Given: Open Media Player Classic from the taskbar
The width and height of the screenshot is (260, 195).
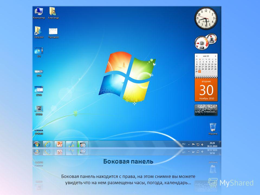Looking at the screenshot, I should click(83, 144).
